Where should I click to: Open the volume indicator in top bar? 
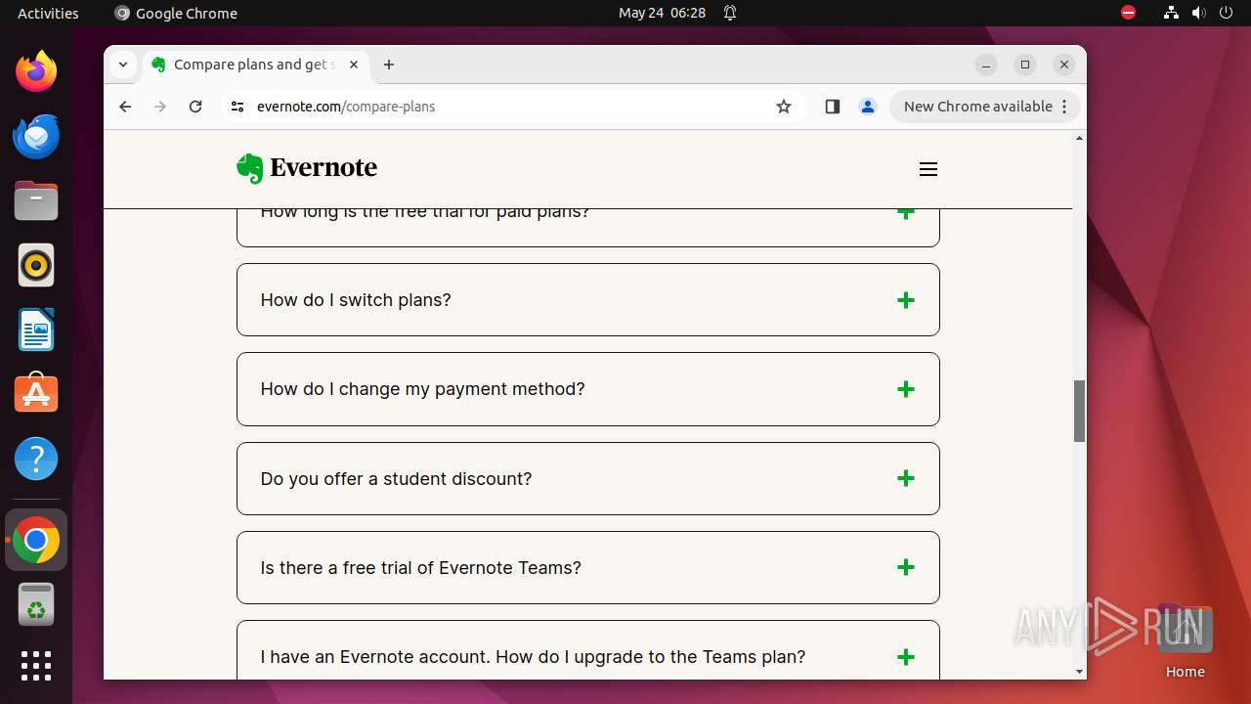[1199, 13]
